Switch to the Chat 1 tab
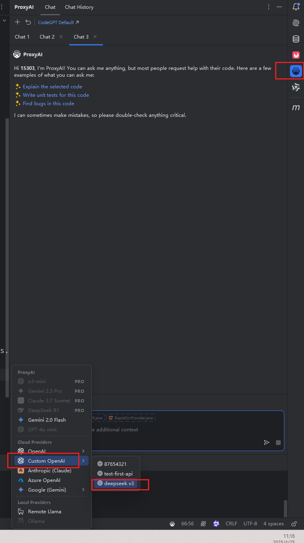Image resolution: width=304 pixels, height=543 pixels. 22,37
